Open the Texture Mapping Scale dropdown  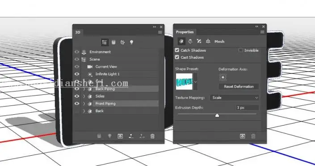[x=235, y=97]
